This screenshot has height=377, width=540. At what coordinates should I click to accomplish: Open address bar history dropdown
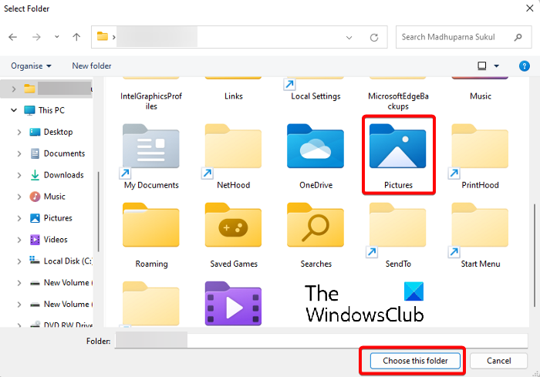tap(349, 38)
